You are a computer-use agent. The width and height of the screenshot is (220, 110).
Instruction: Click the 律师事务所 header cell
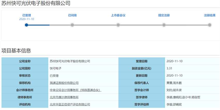click(25, 97)
